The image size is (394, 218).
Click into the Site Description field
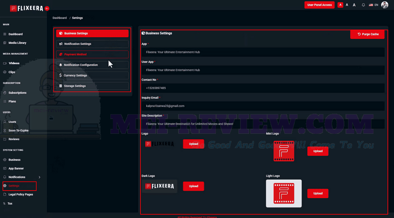[x=263, y=124]
